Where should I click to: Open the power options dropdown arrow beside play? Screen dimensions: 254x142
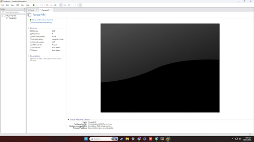(37, 5)
